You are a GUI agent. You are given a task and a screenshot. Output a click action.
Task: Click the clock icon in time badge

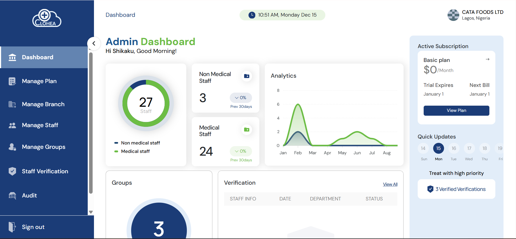252,15
